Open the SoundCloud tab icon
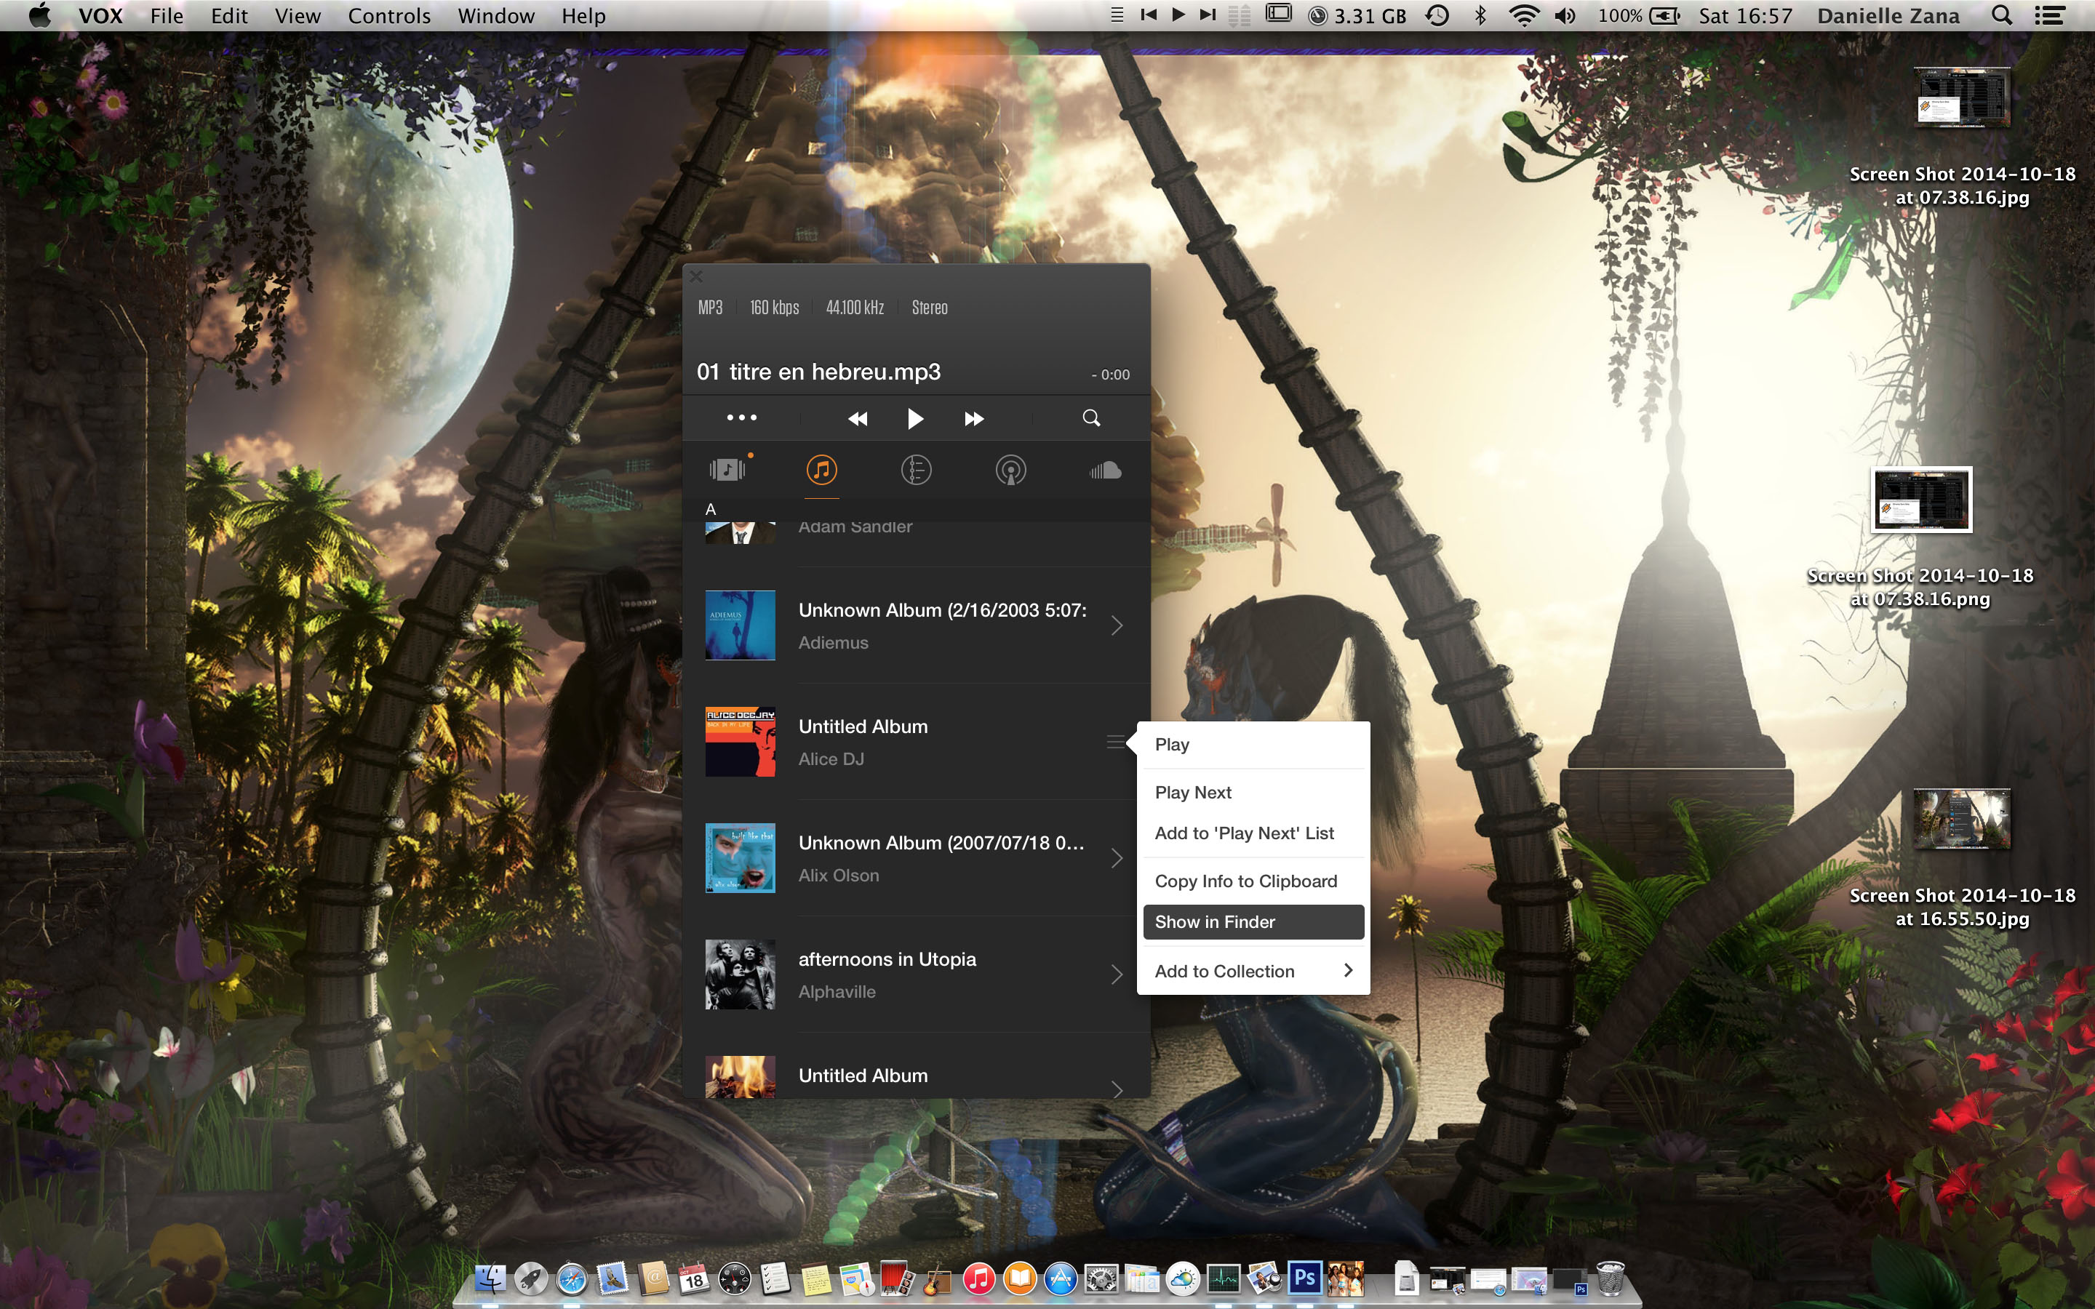Viewport: 2095px width, 1309px height. 1105,470
